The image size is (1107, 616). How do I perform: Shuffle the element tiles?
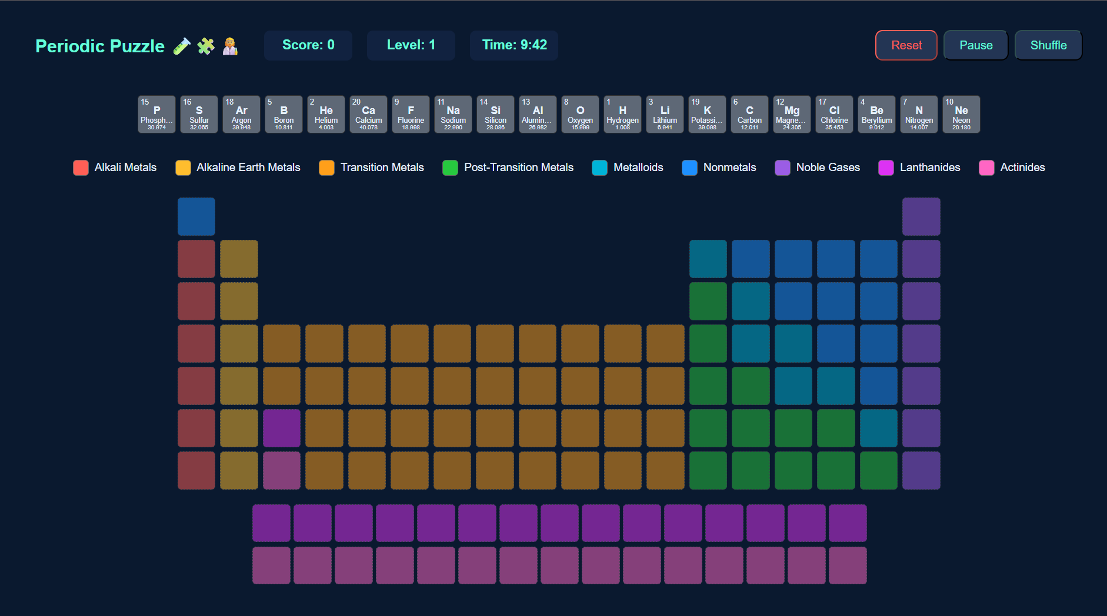tap(1048, 45)
